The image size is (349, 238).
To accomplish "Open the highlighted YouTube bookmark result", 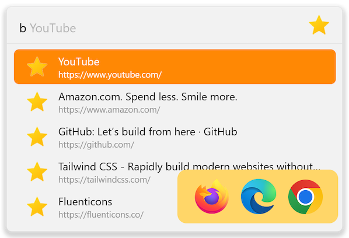I will (175, 66).
